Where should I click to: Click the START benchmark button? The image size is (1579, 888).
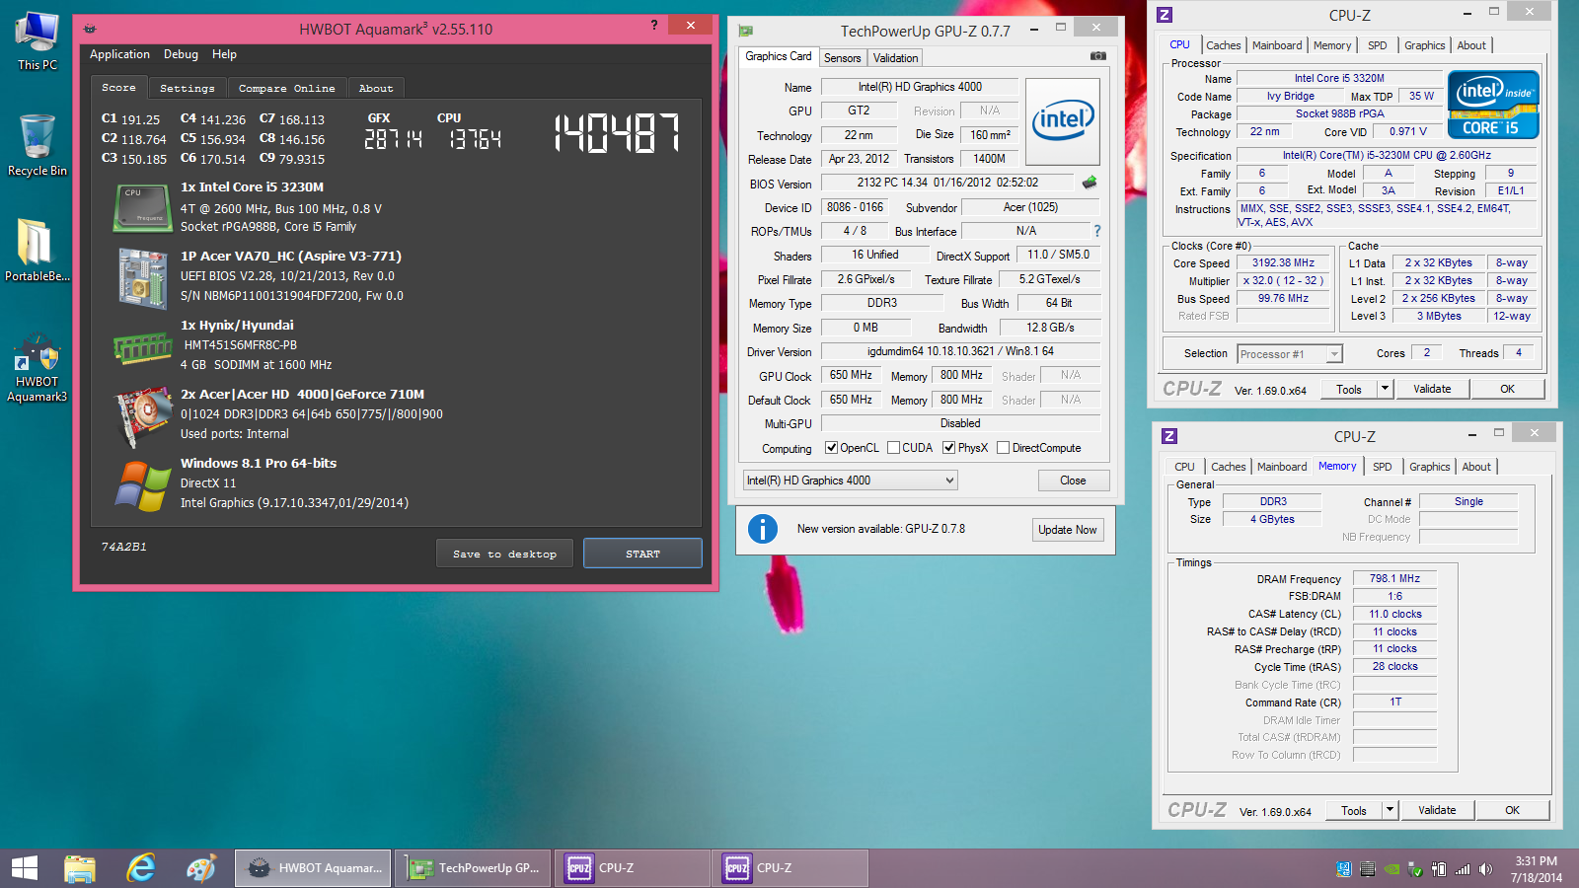642,554
